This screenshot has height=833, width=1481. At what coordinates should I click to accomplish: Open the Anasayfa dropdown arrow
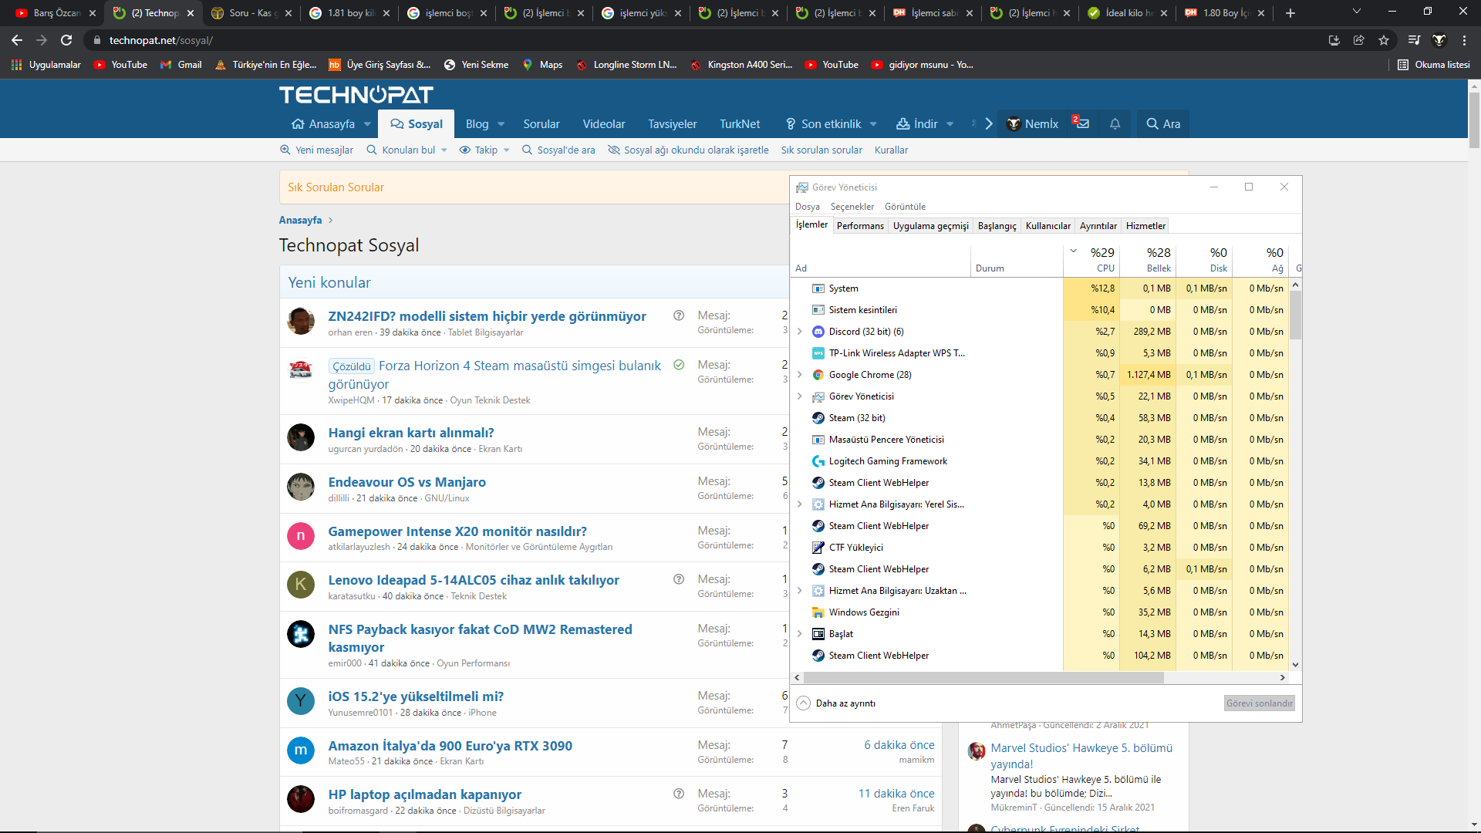pos(367,124)
